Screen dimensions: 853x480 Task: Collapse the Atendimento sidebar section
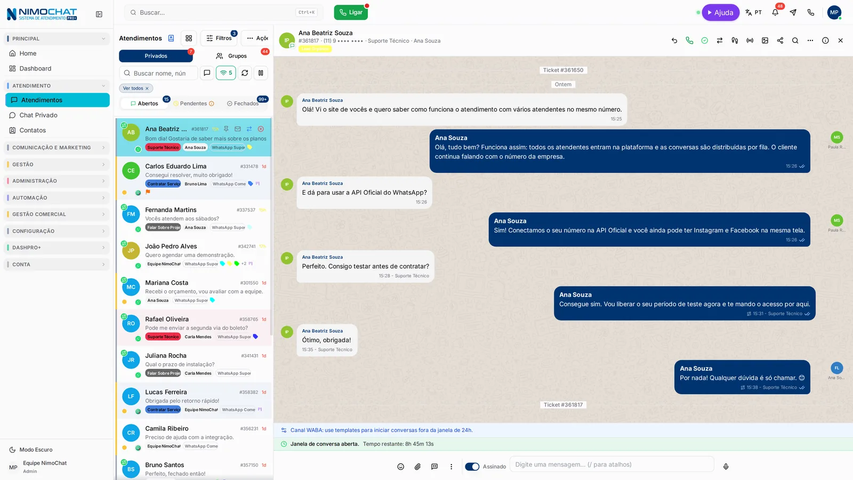point(57,86)
